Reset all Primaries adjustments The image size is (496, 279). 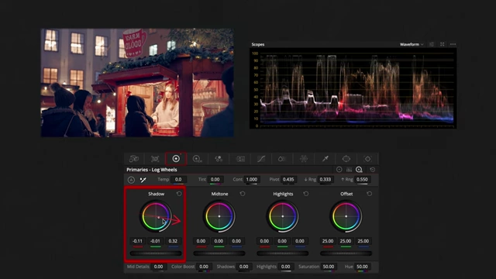(372, 170)
